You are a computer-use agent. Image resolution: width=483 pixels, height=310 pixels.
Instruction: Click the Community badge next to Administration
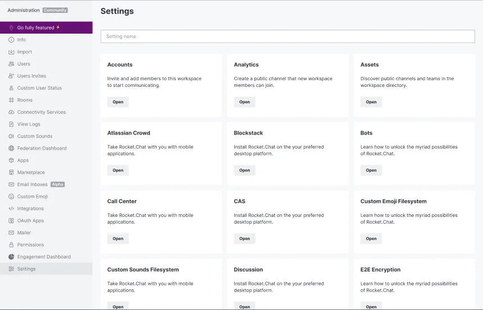point(55,10)
